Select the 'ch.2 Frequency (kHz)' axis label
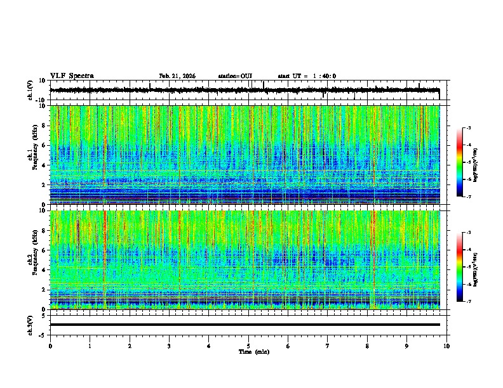Screen dimensions: 503x388 [x=32, y=252]
